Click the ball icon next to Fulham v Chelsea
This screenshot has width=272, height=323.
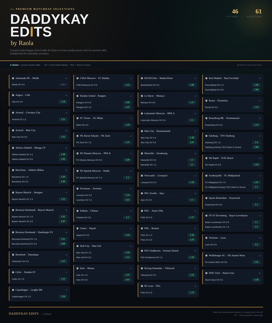pyautogui.click(x=77, y=211)
